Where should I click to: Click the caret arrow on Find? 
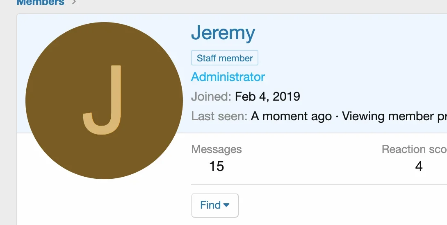(x=226, y=205)
